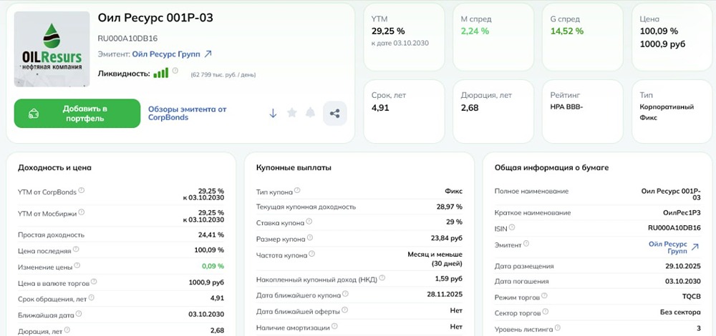Click the Oil Resurs company logo
Screen dimensions: 716x336
point(52,49)
